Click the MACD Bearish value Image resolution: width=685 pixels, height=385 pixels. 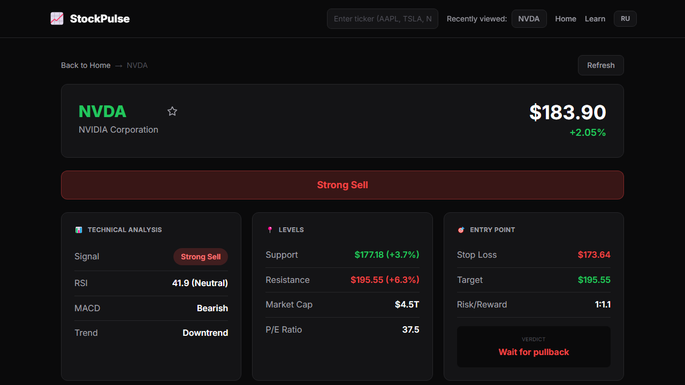click(212, 308)
